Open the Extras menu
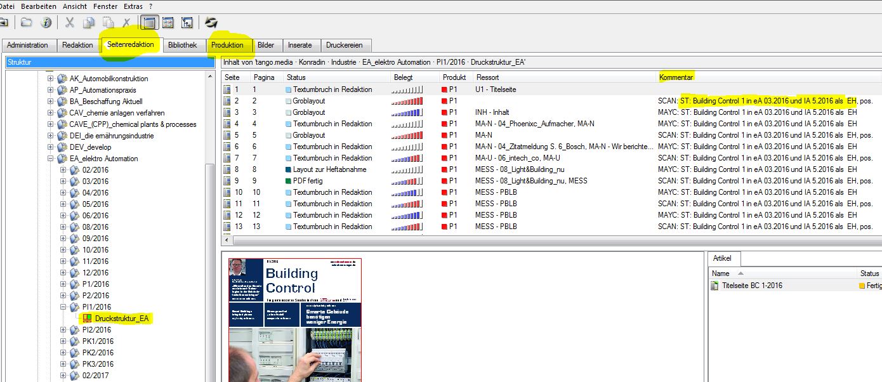 tap(133, 6)
